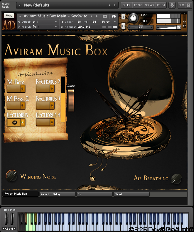The height and width of the screenshot is (232, 194).
Task: Mute the instrument with M button
Action: coord(123,26)
